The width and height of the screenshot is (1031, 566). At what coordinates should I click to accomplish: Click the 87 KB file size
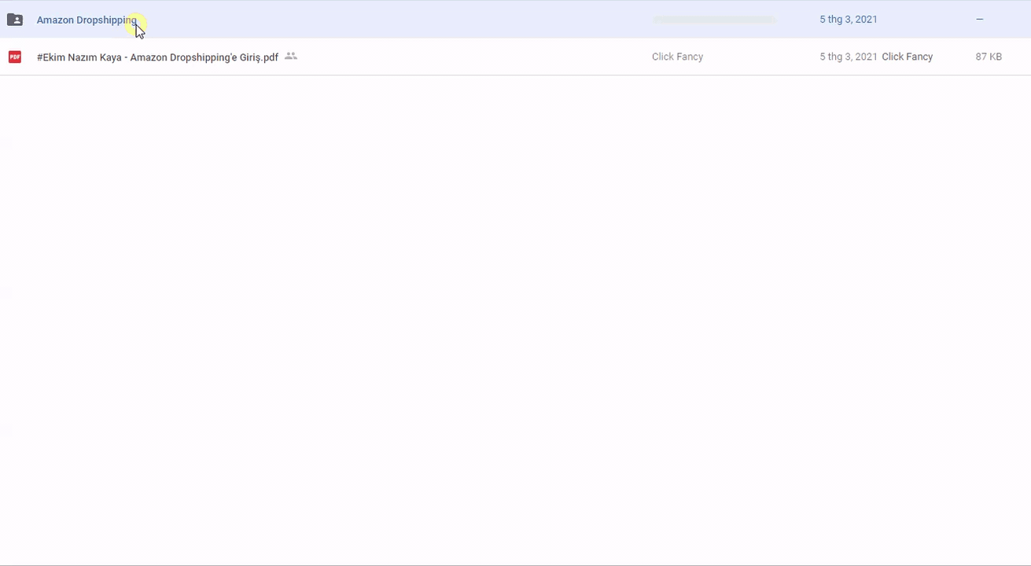pyautogui.click(x=989, y=57)
